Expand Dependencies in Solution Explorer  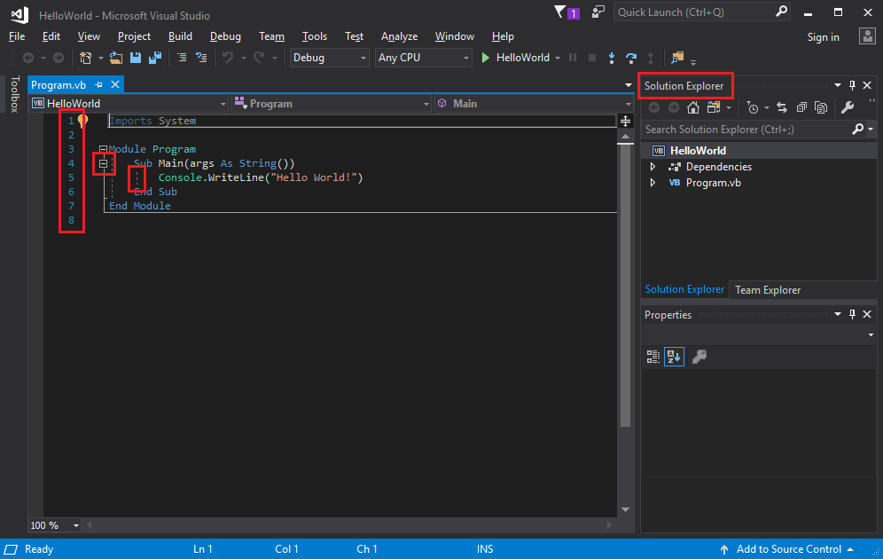(x=653, y=166)
